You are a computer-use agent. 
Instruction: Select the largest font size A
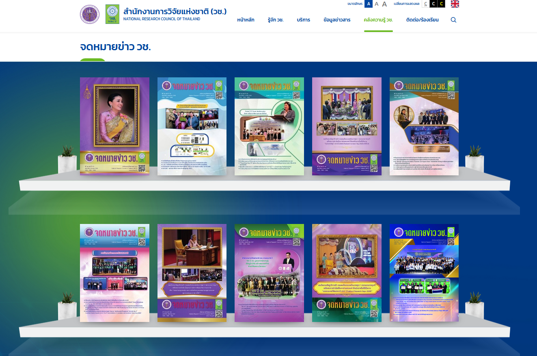tap(384, 4)
